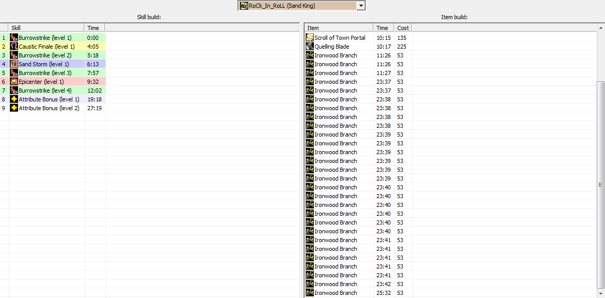
Task: Click the Ironwood Branch icon bought at 25:32
Action: (310, 293)
